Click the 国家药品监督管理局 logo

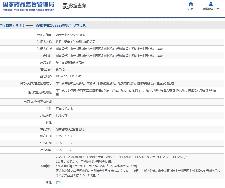(28, 5)
